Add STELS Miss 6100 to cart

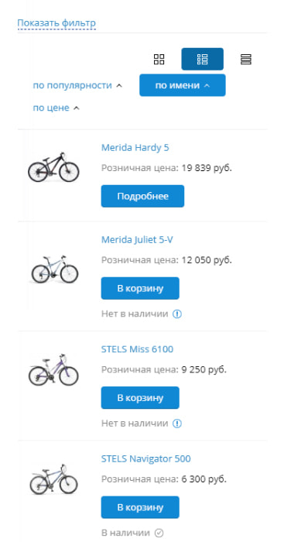140,398
